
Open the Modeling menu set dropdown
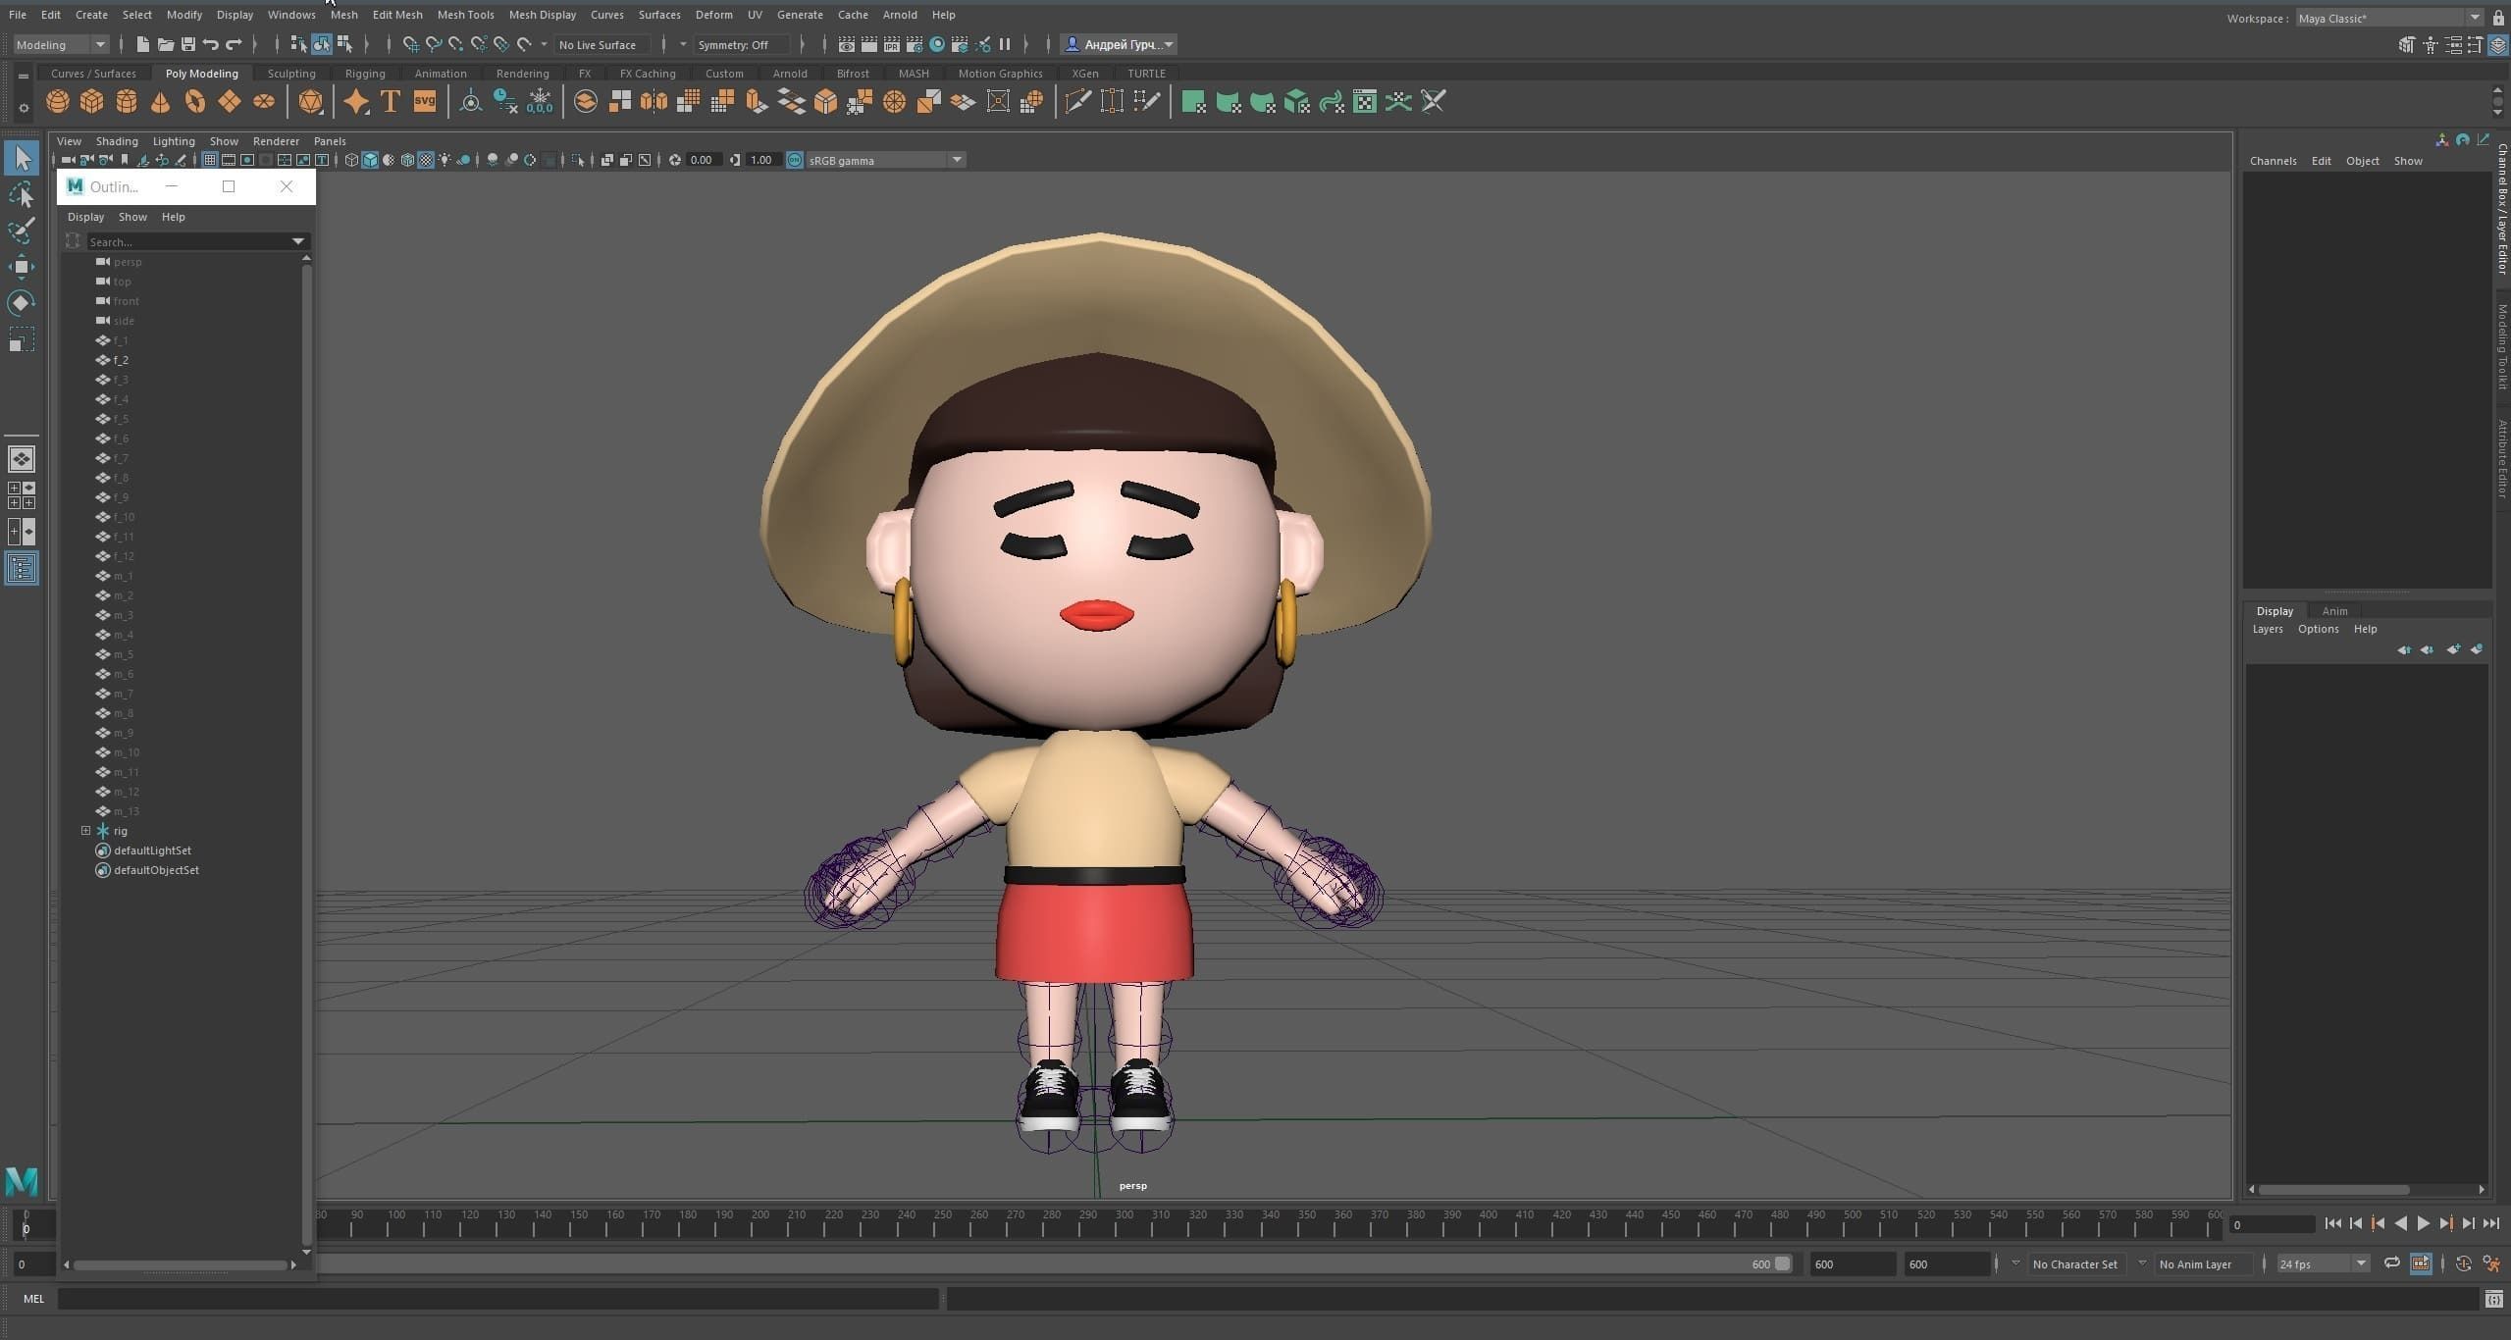60,44
